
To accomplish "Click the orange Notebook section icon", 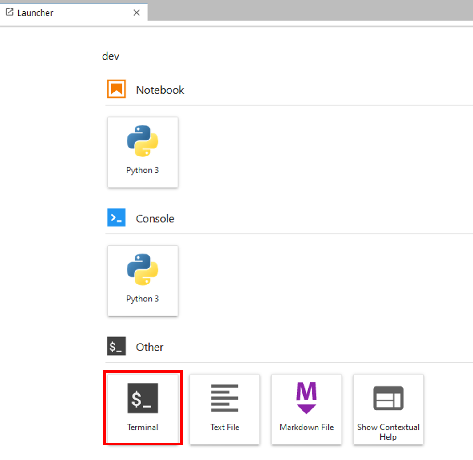I will 116,89.
